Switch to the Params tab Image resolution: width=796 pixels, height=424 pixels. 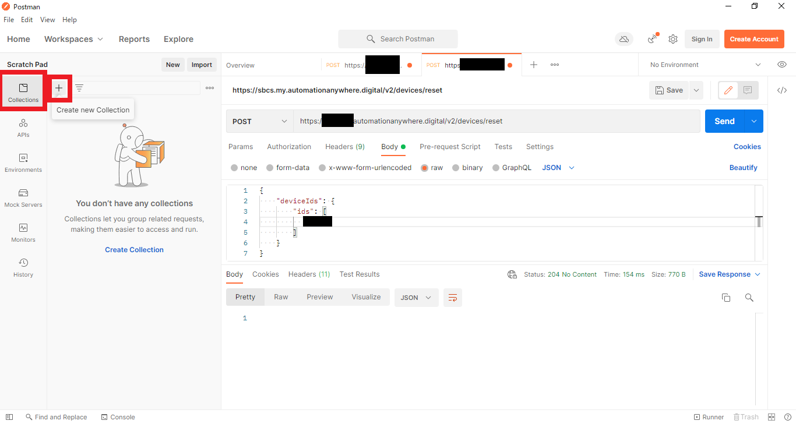(241, 147)
